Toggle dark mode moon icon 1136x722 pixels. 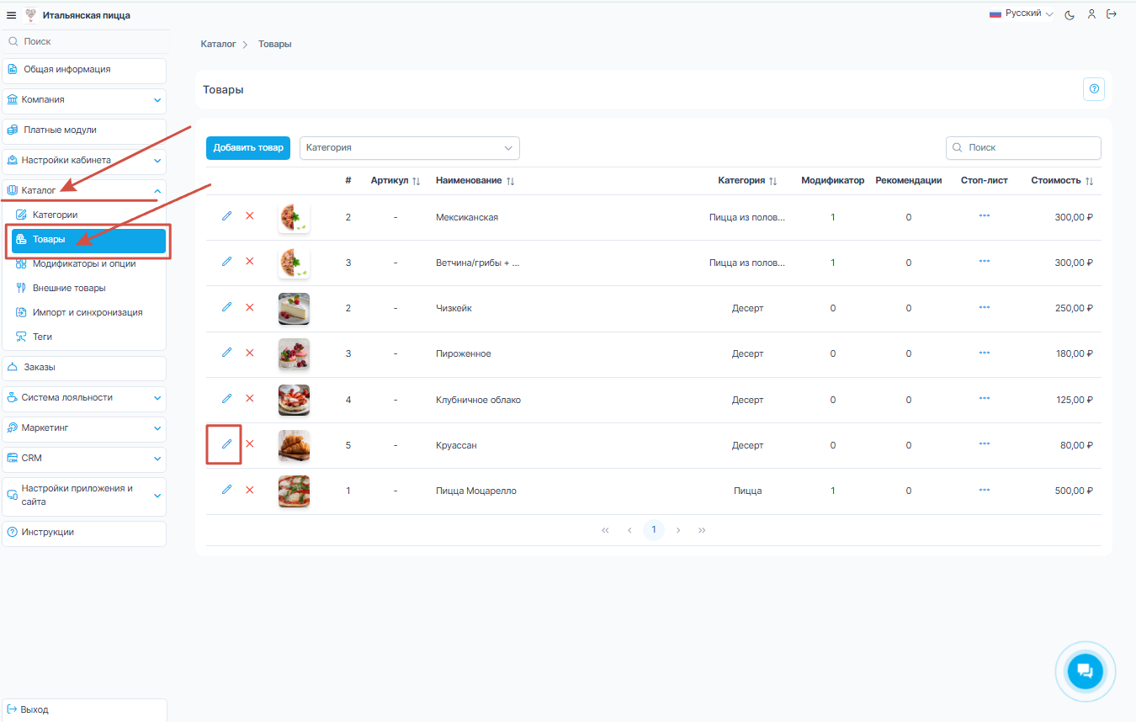1070,14
